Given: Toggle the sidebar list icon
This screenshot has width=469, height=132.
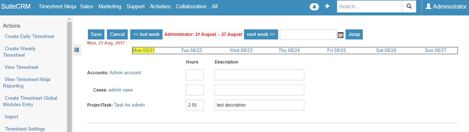Looking at the screenshot, I should 76,50.
